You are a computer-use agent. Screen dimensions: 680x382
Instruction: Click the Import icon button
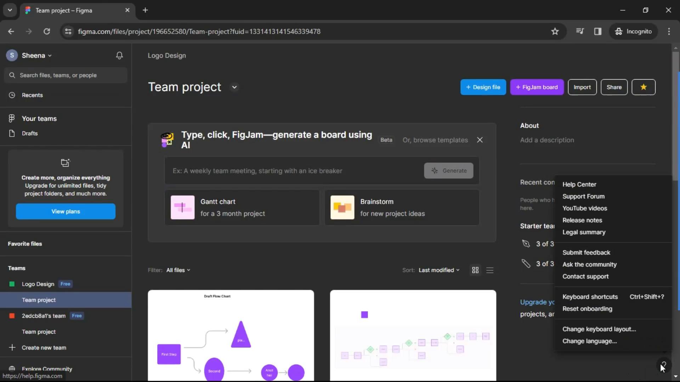click(x=582, y=87)
